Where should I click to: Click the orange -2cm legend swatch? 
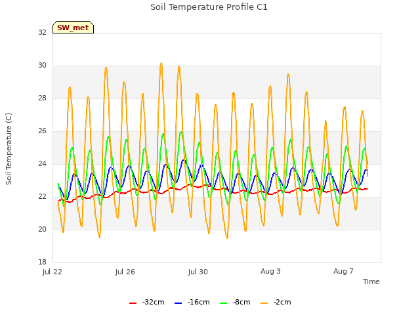264,303
